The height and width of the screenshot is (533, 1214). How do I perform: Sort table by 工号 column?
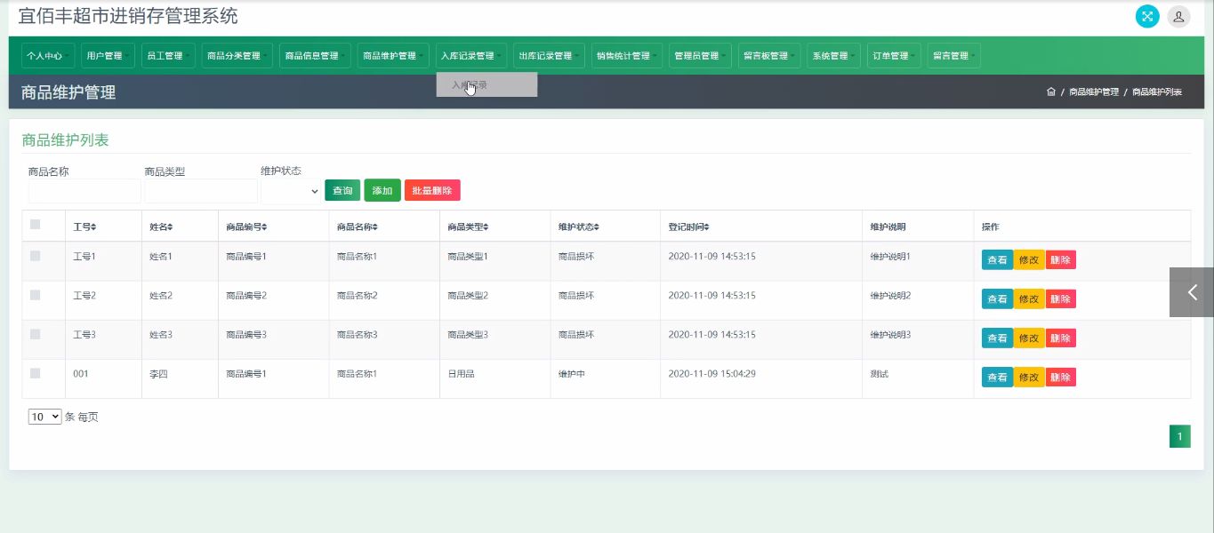tap(84, 227)
